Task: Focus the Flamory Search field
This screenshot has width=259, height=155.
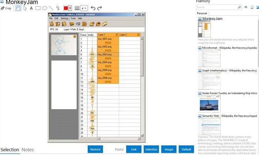Action: pos(217,7)
